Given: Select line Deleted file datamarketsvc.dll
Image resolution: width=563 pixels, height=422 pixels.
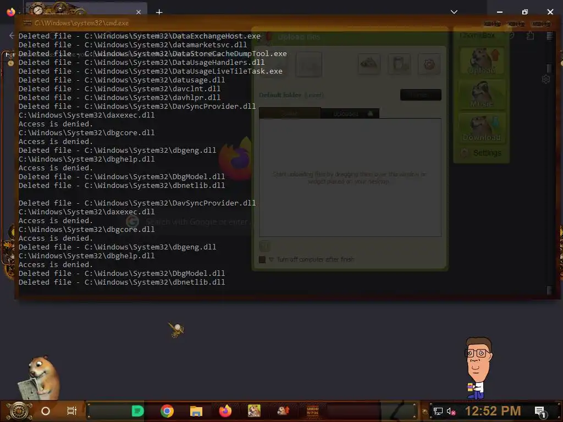Looking at the screenshot, I should pos(133,45).
